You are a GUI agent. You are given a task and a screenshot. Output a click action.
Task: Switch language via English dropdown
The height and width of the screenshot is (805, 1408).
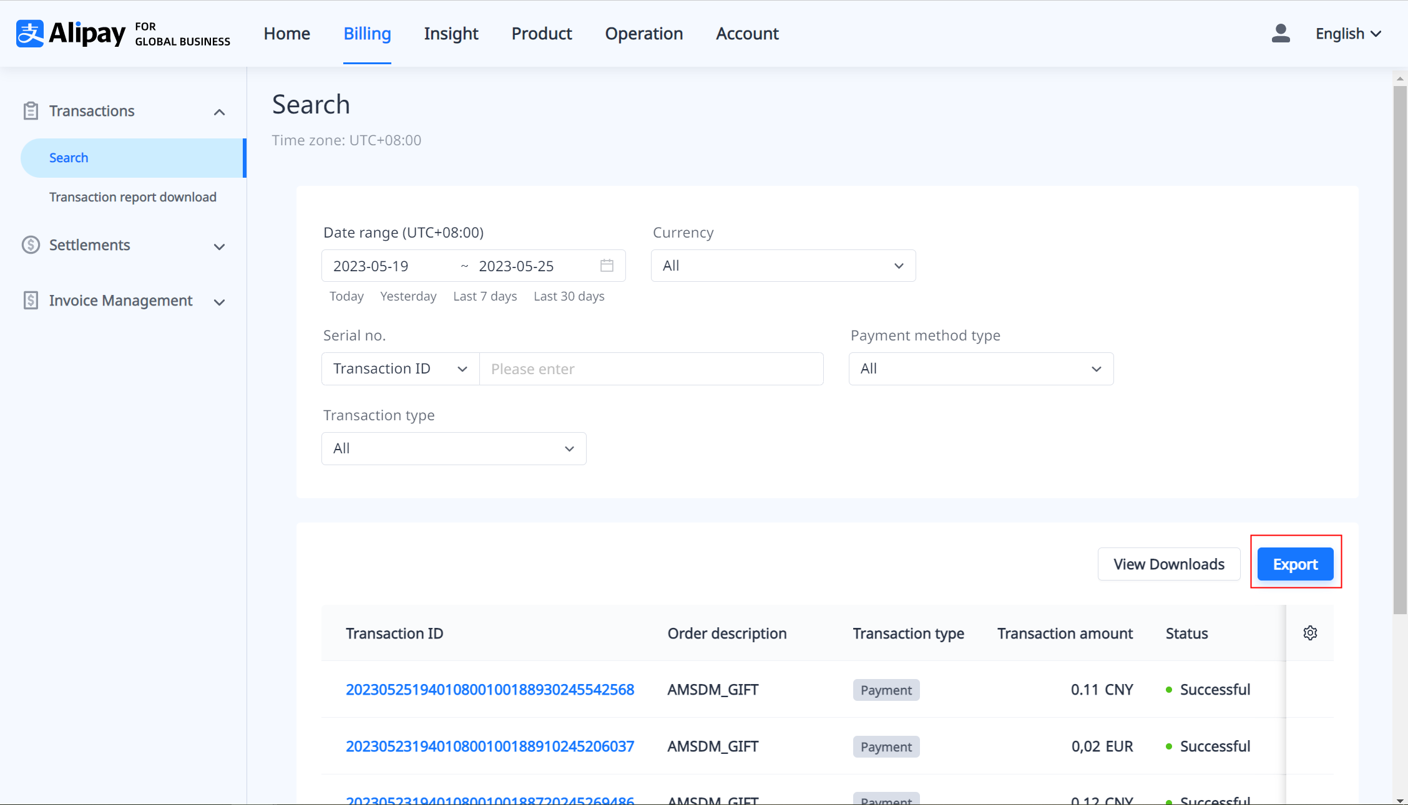1348,34
